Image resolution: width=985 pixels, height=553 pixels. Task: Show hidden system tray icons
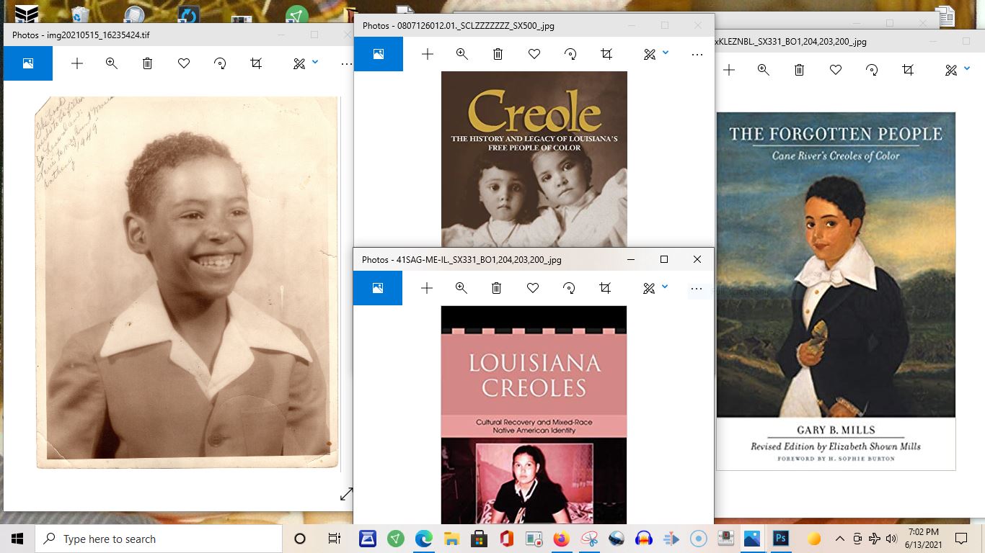click(840, 539)
